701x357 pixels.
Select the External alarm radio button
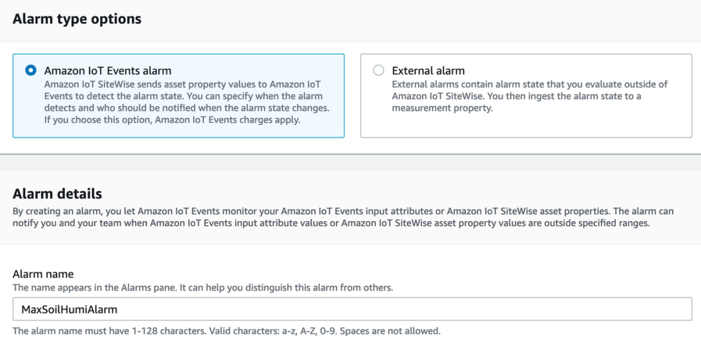(x=378, y=71)
